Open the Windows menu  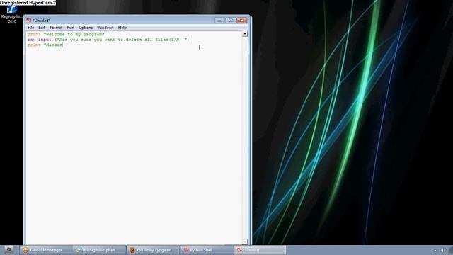(105, 28)
